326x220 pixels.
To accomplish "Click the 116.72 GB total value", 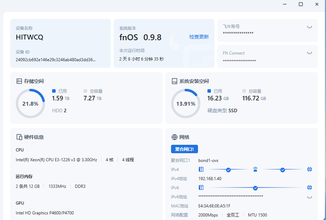I will point(254,98).
